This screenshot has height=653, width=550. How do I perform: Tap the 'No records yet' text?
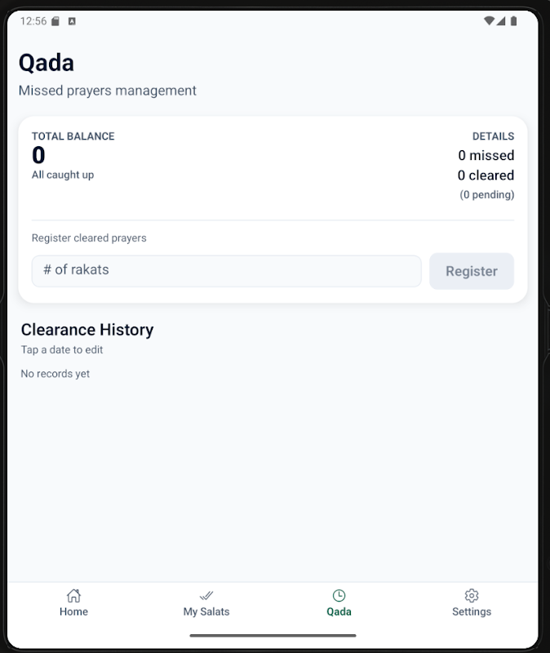click(55, 374)
